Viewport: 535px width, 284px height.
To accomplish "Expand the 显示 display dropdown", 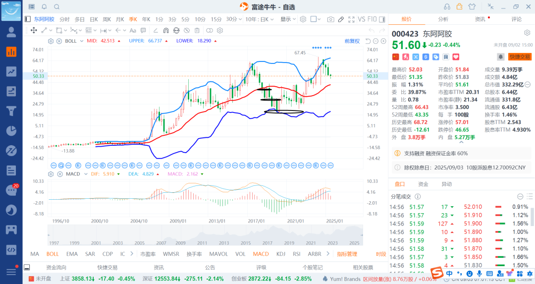I will coord(288,19).
